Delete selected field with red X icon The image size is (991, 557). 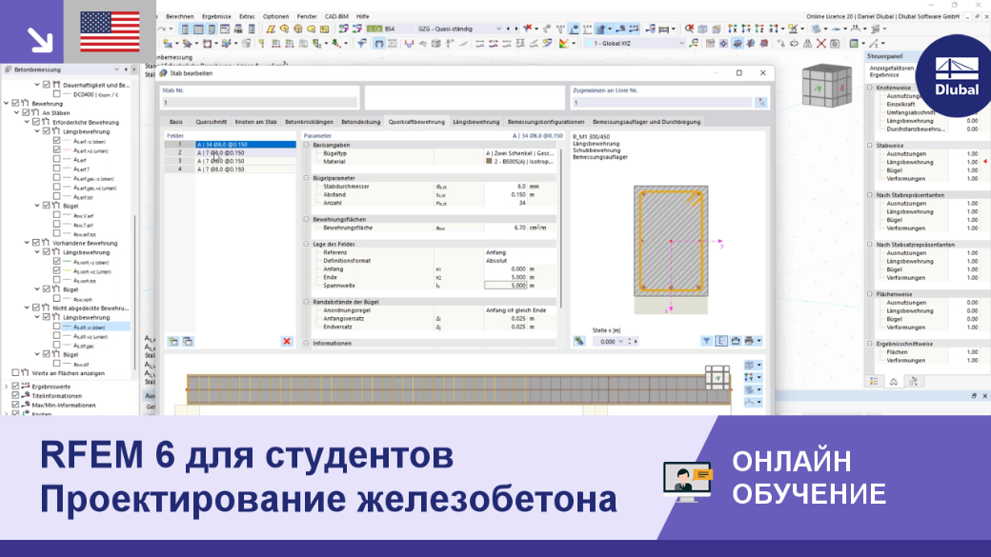point(286,341)
